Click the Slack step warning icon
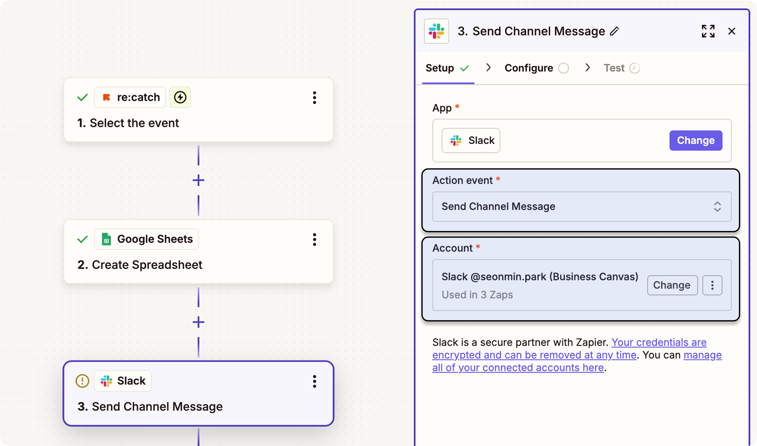Screen dimensions: 757x446 click(x=82, y=381)
